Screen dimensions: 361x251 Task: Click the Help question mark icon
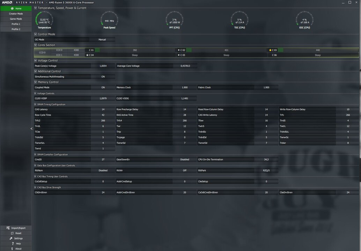pyautogui.click(x=13, y=243)
